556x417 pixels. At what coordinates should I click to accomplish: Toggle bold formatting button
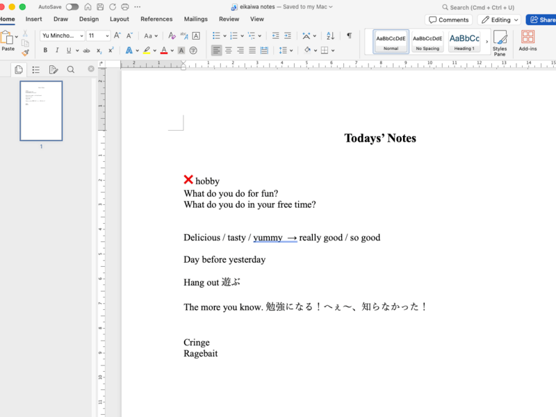tap(45, 50)
